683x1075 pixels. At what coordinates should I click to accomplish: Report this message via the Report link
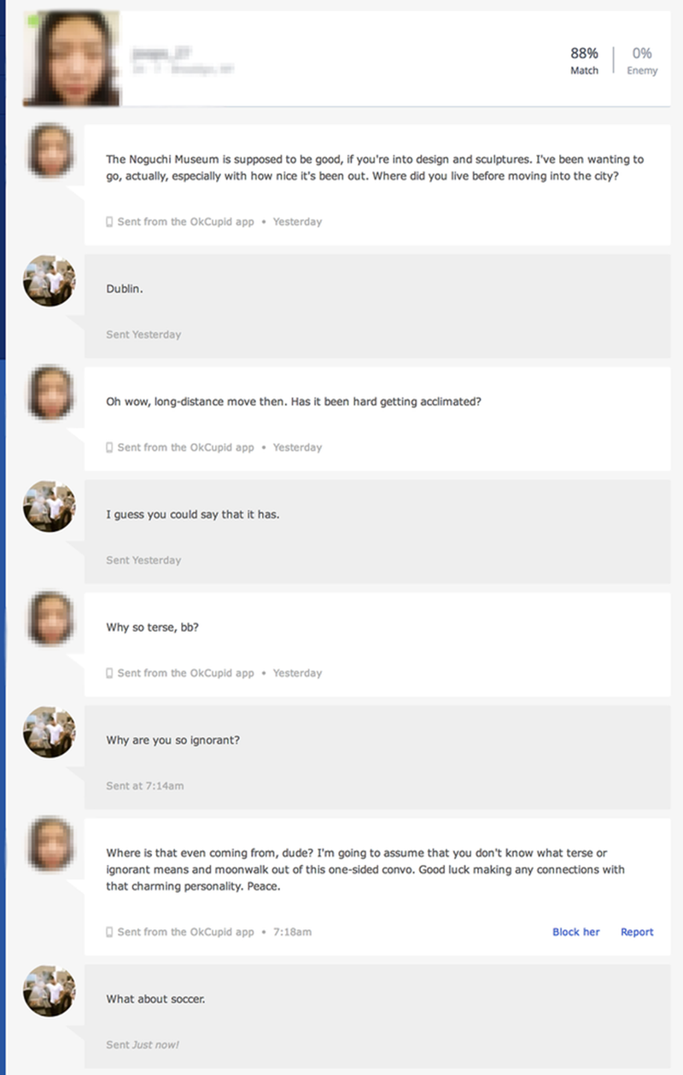click(637, 932)
